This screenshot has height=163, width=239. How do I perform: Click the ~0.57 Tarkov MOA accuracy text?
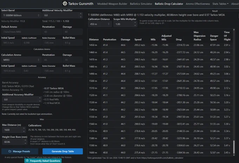pyautogui.click(x=53, y=88)
